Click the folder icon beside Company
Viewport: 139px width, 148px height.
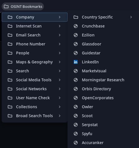coord(10,17)
